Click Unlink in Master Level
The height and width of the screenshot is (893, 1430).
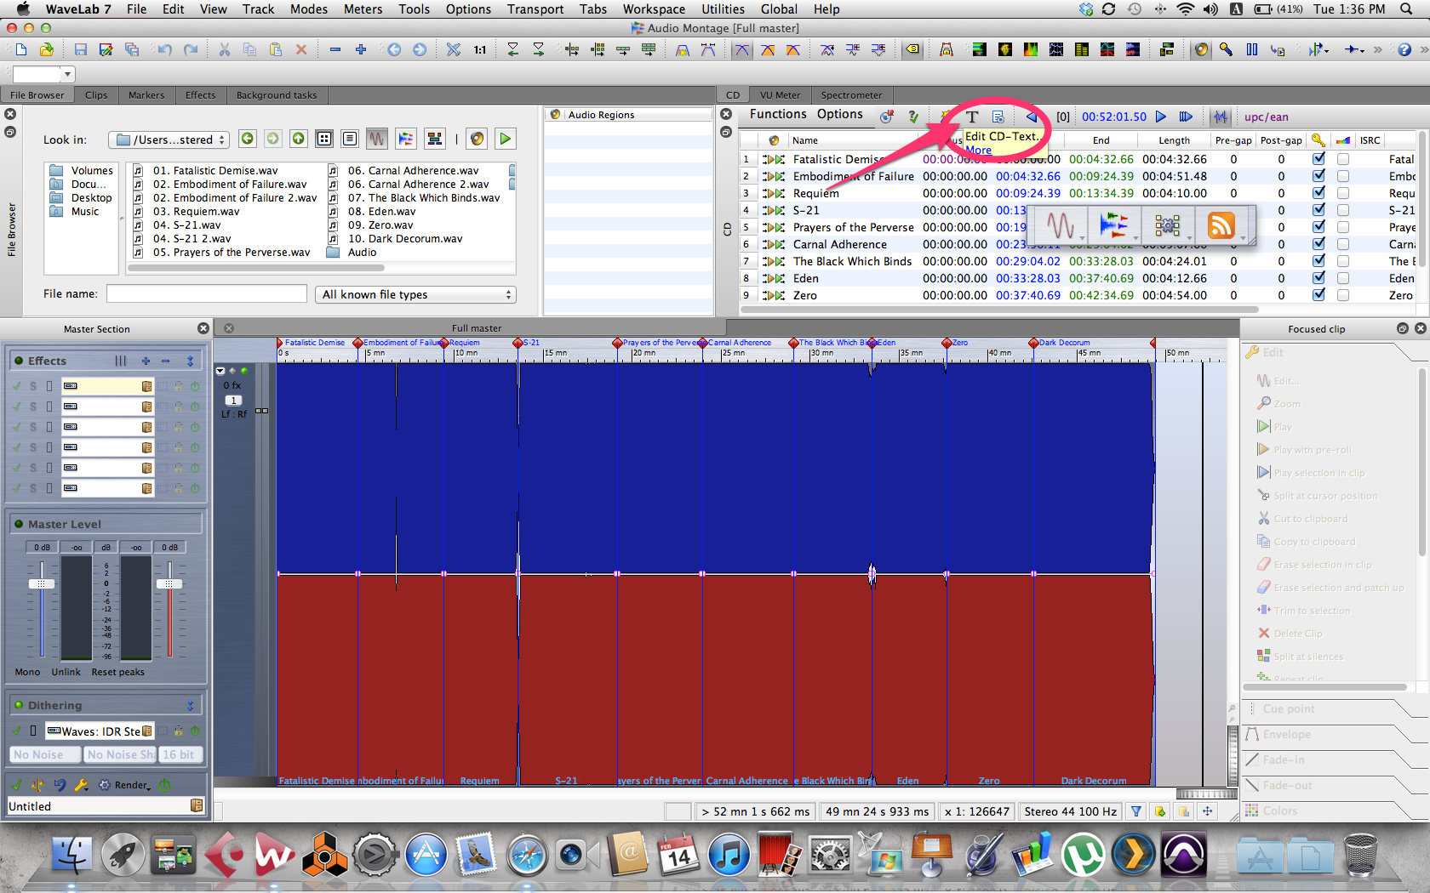point(66,672)
